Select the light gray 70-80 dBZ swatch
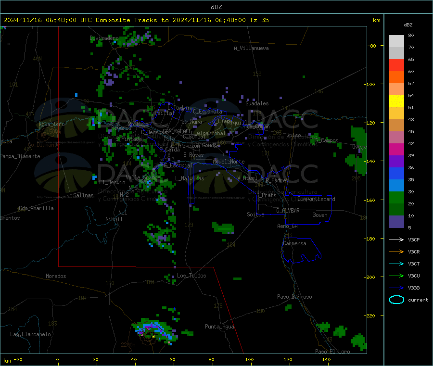Viewport: 433px width, 366px height. pyautogui.click(x=396, y=41)
